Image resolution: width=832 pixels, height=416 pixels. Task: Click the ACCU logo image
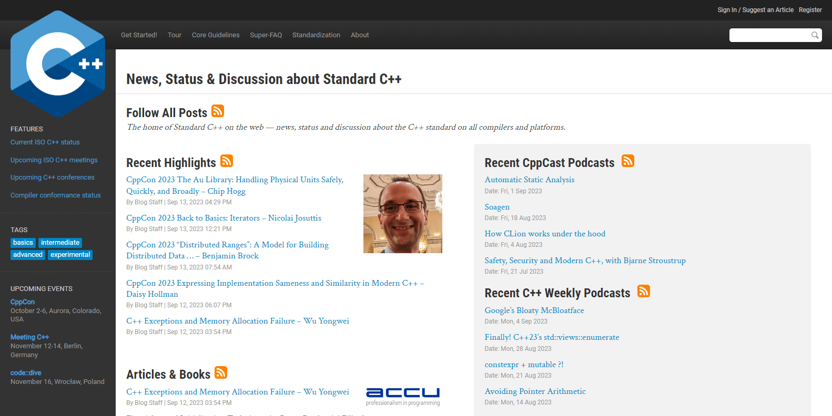[x=403, y=397]
